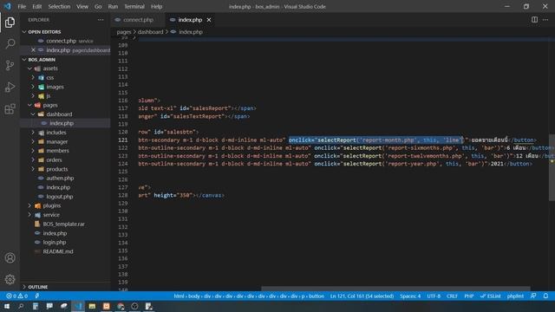The height and width of the screenshot is (312, 555).
Task: Expand the Outline section
Action: pyautogui.click(x=37, y=287)
